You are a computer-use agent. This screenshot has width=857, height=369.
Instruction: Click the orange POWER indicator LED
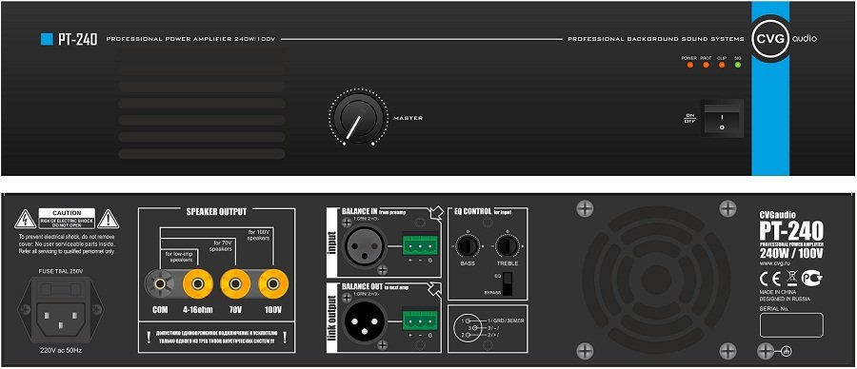pos(689,65)
